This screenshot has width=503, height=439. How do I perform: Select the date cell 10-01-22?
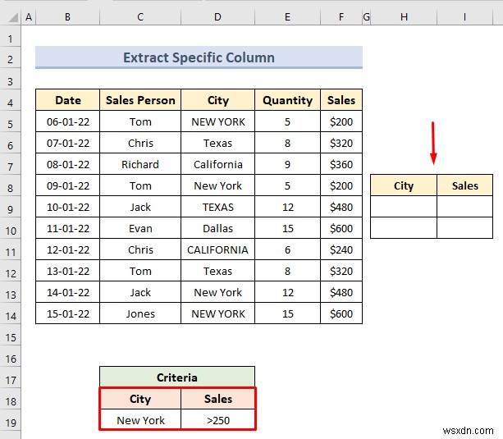pyautogui.click(x=67, y=207)
